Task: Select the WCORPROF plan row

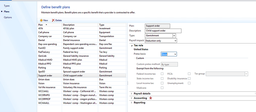Action: point(82,99)
